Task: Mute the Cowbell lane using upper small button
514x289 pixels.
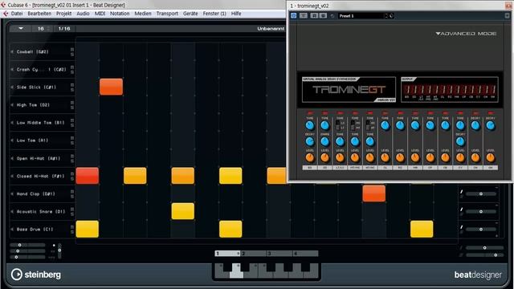Action: (72, 50)
